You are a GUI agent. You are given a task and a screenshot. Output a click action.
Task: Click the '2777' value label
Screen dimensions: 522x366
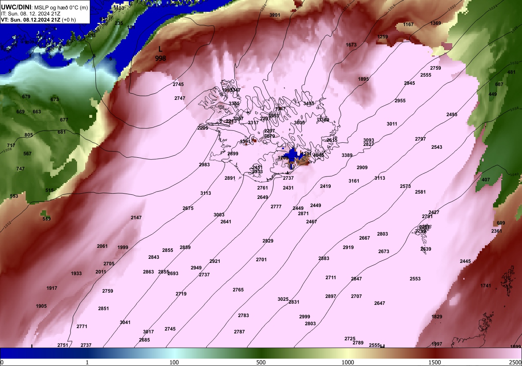tap(276, 207)
